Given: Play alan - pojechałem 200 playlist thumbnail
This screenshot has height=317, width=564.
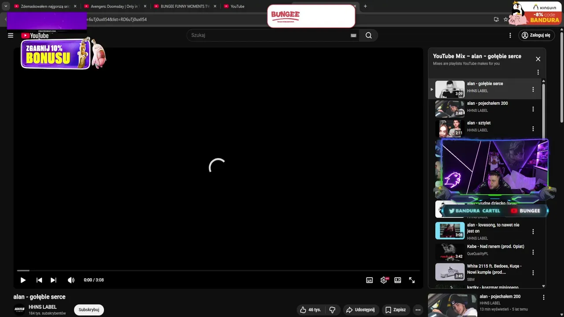Looking at the screenshot, I should point(450,109).
